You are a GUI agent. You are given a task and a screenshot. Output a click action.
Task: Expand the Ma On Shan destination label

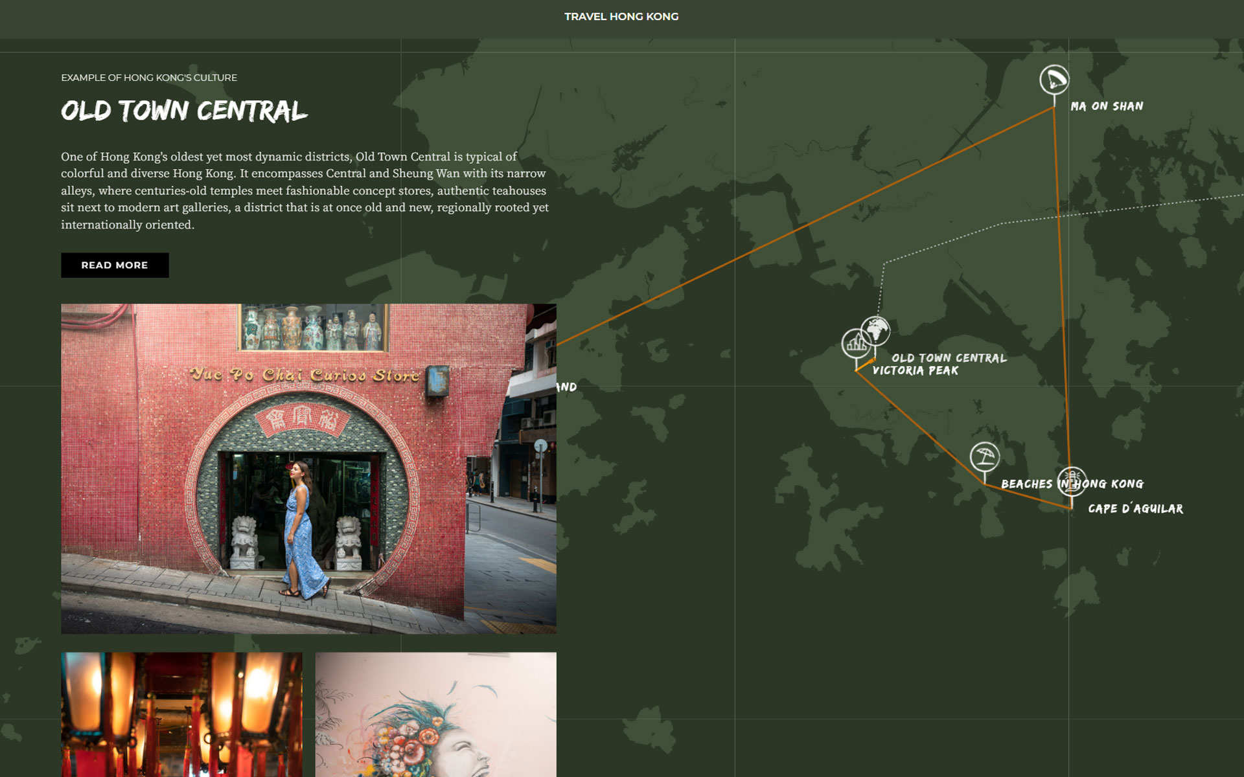pyautogui.click(x=1108, y=106)
